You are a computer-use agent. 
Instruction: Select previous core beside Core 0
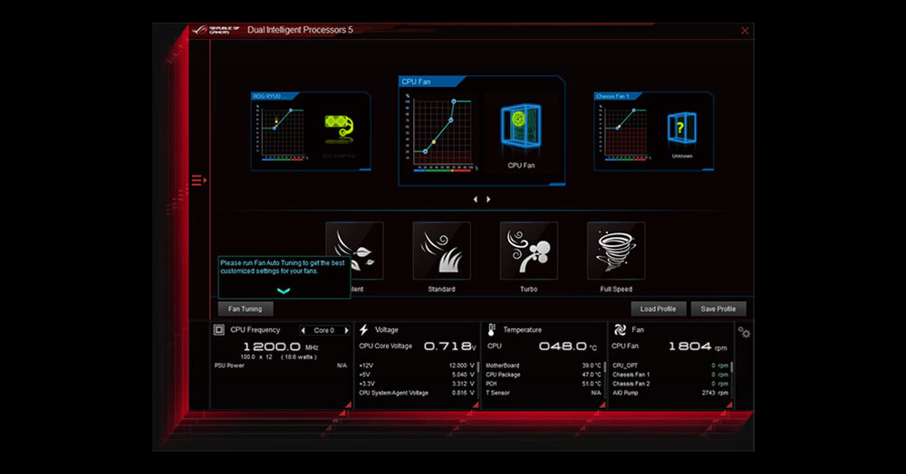point(304,330)
